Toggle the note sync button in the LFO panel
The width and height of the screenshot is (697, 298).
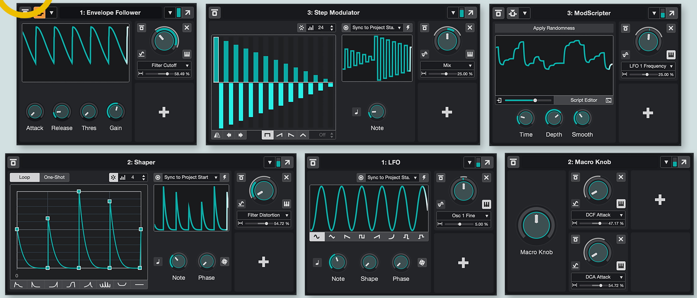pyautogui.click(x=317, y=263)
